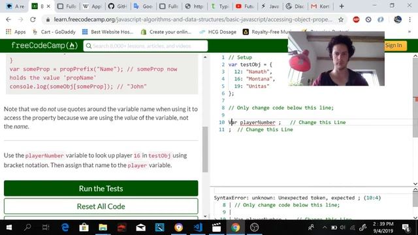Click the Sign In button

393,45
